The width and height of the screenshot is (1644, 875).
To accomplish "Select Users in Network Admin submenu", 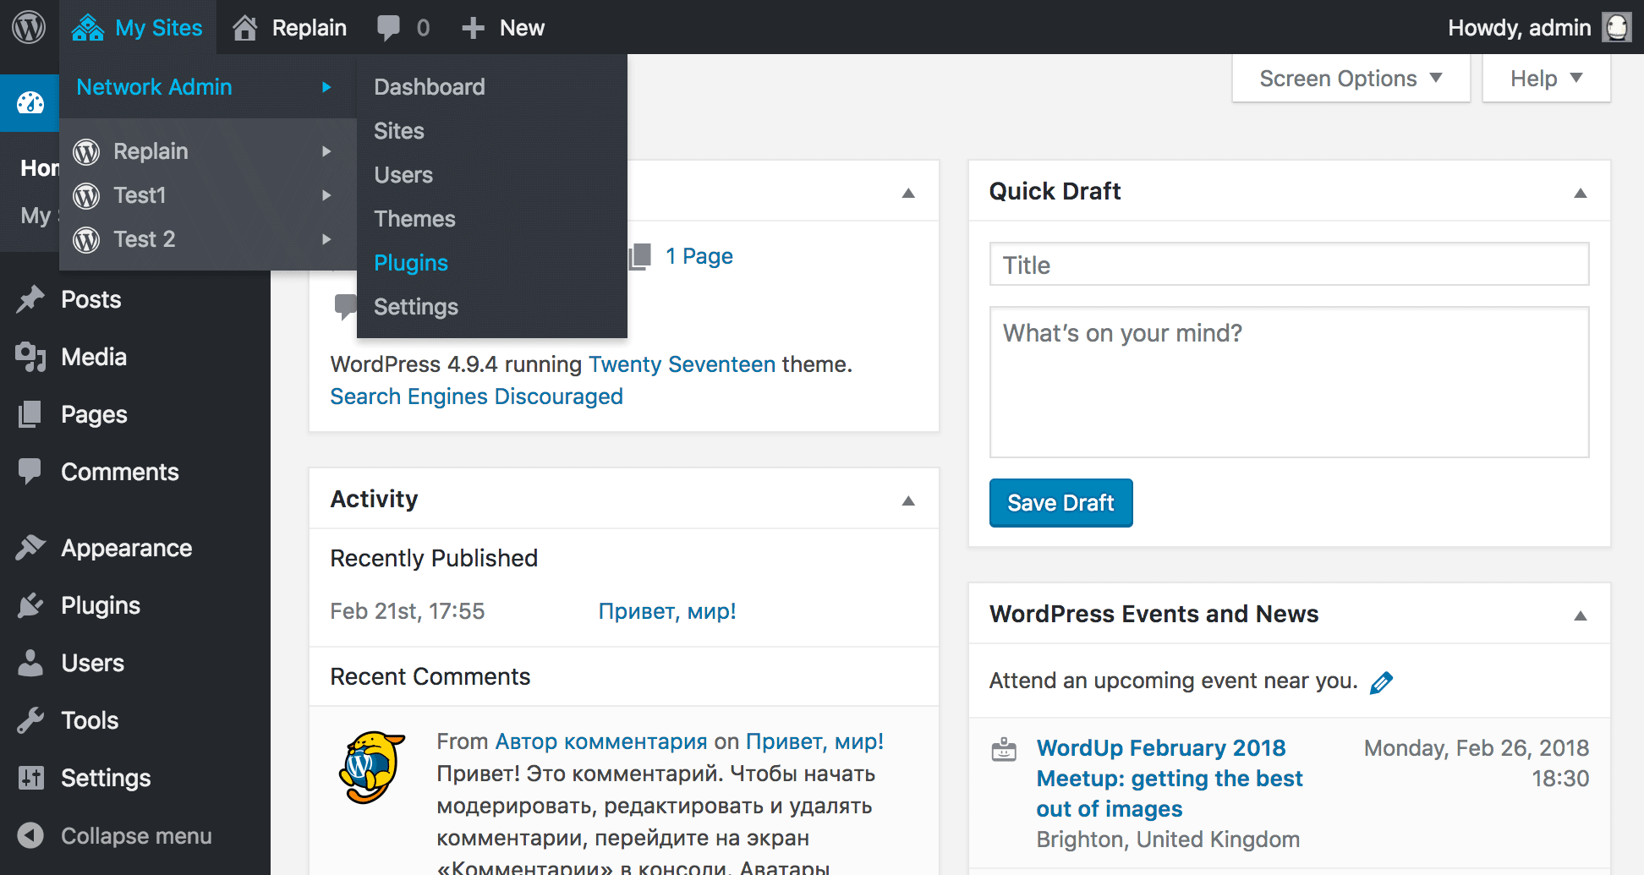I will (x=403, y=175).
